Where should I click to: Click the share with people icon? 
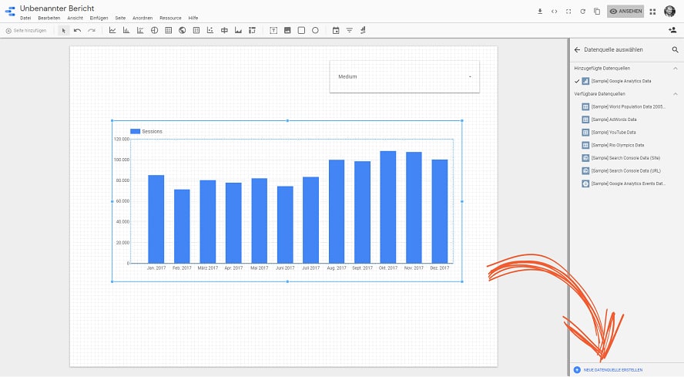coord(672,31)
